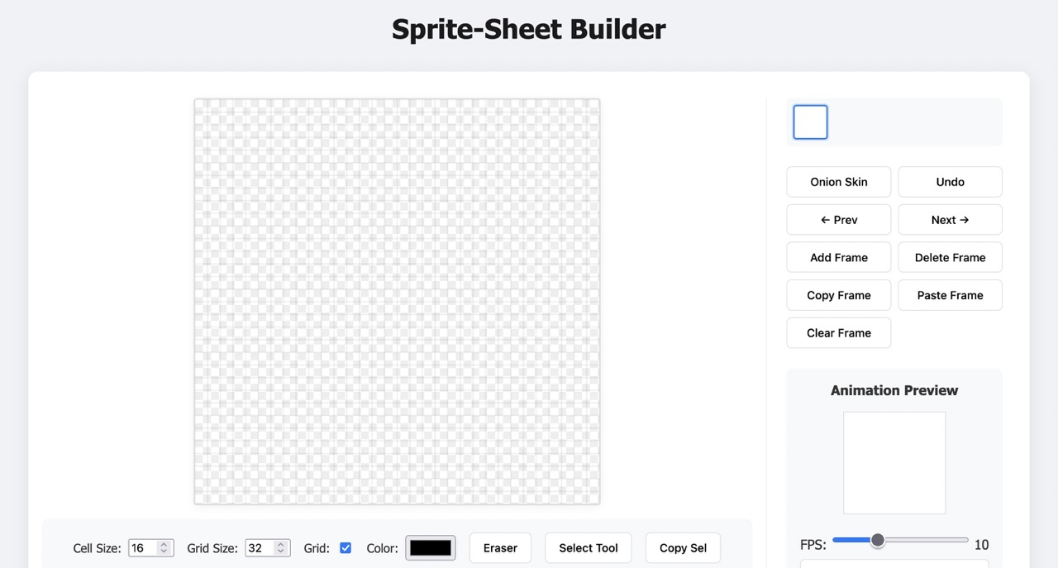Image resolution: width=1058 pixels, height=568 pixels.
Task: Decrease Grid Size using its stepper arrow
Action: [x=279, y=551]
